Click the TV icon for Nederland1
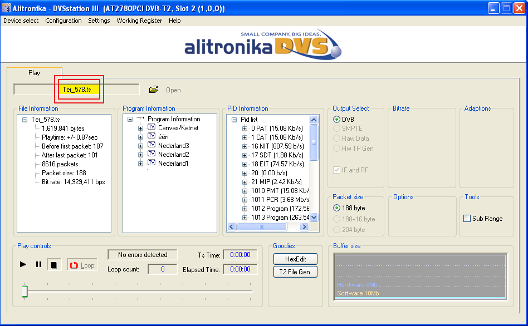Image resolution: width=528 pixels, height=326 pixels. click(x=151, y=162)
